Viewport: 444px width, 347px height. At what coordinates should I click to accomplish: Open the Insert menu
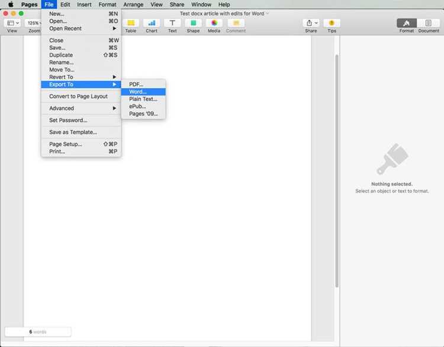tap(84, 5)
